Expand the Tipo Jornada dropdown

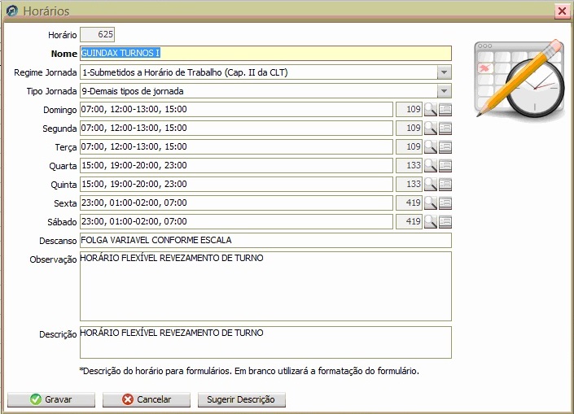[444, 91]
